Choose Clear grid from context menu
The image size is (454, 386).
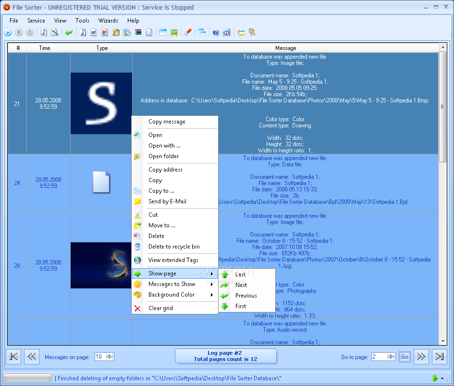click(x=175, y=308)
